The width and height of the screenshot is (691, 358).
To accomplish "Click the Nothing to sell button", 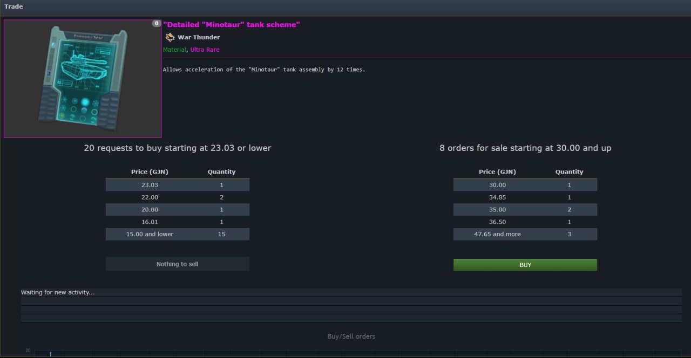I will click(x=178, y=264).
